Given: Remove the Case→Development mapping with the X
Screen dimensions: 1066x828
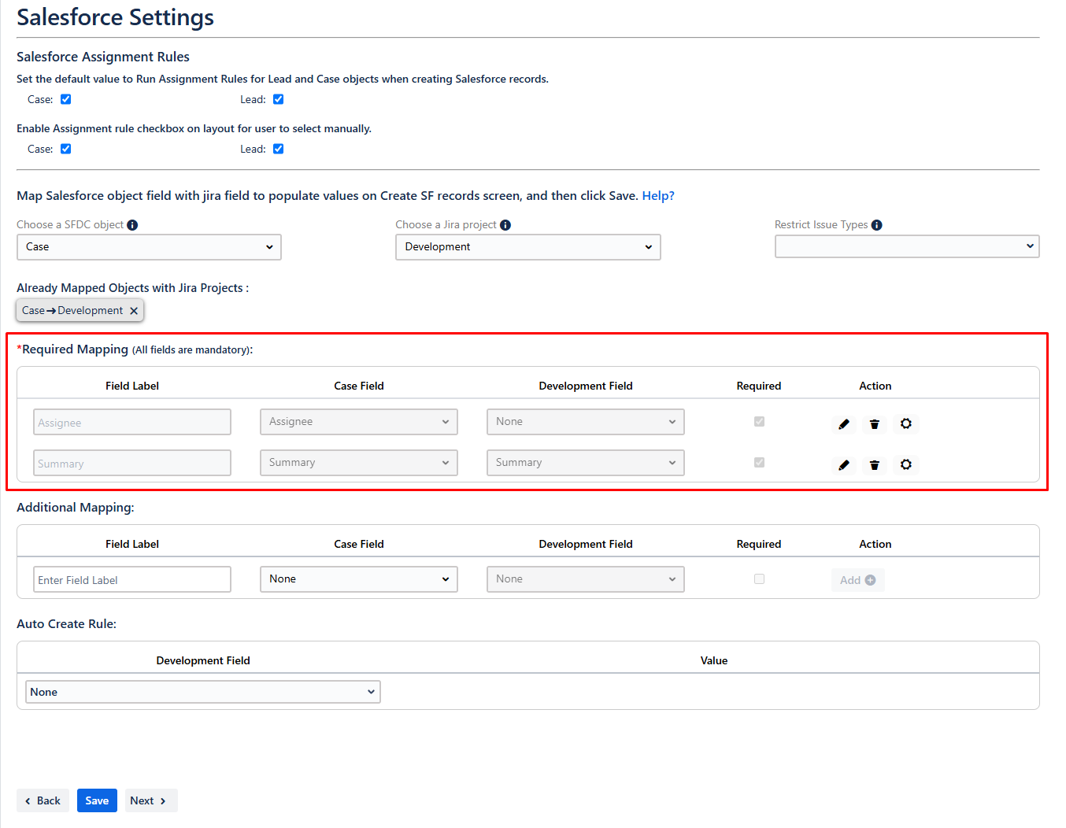Looking at the screenshot, I should tap(134, 311).
